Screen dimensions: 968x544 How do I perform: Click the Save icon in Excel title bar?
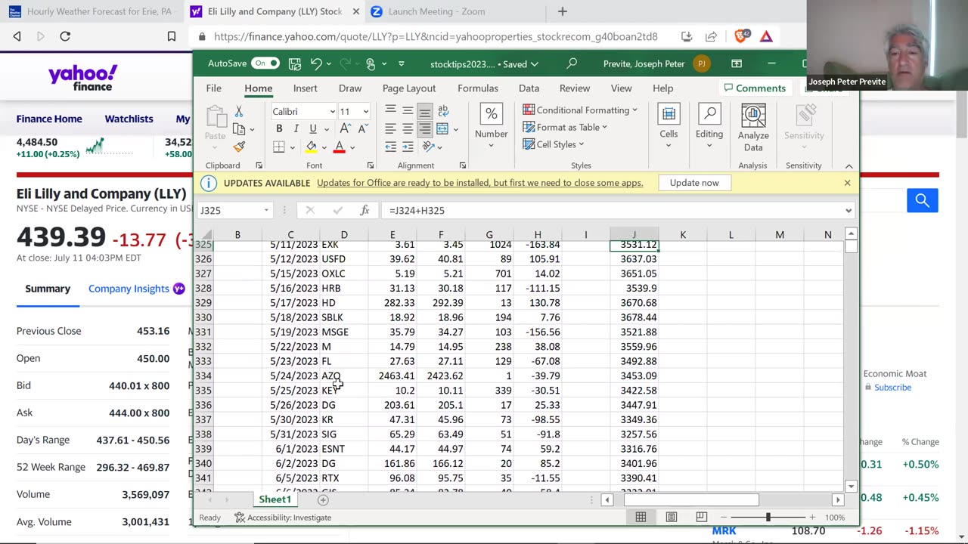pos(295,64)
